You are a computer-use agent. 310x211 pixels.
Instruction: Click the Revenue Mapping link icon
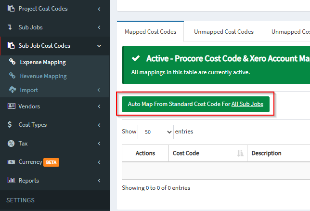(12, 76)
